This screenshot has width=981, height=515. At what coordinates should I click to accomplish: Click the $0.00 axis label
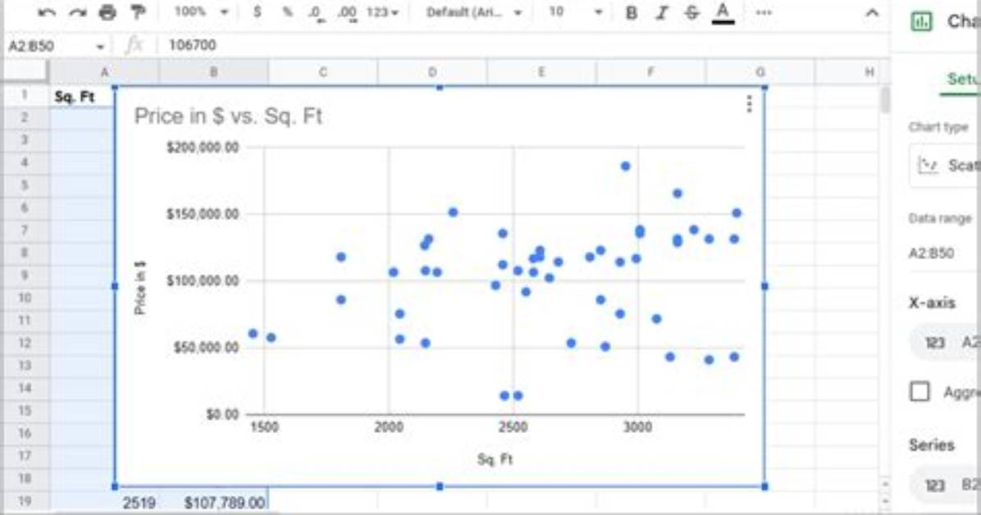tap(223, 413)
